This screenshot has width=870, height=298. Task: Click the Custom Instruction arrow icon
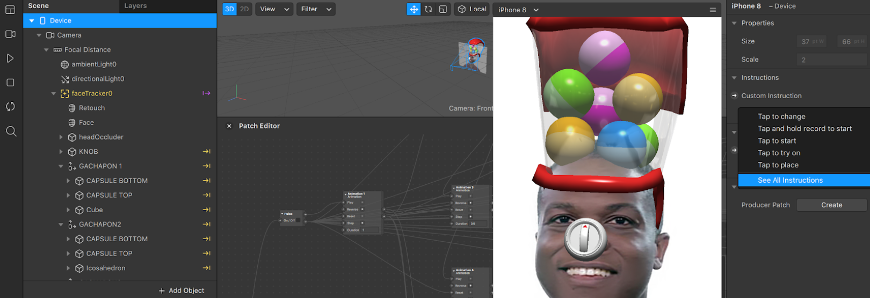(734, 96)
